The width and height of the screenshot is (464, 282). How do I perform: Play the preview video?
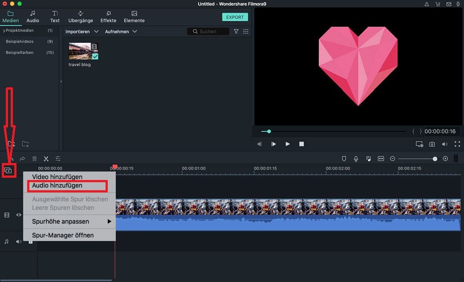287,144
